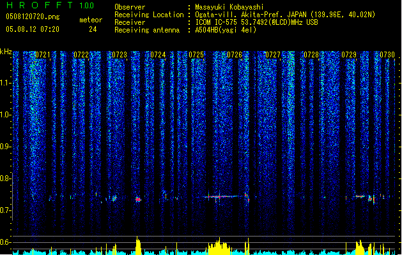Click the Receiving Location label
Screen dimensions: 402x255
click(149, 15)
